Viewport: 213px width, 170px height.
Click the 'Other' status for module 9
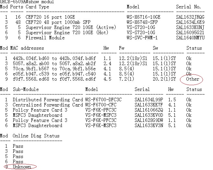pos(193,79)
